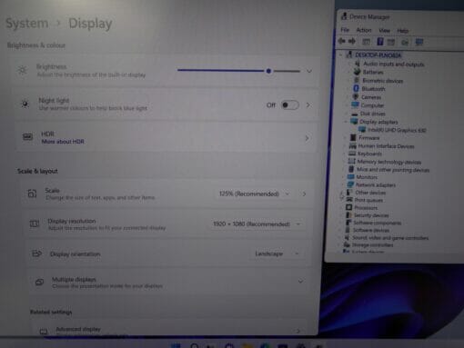
Task: Click the More about HDR link
Action: click(63, 142)
